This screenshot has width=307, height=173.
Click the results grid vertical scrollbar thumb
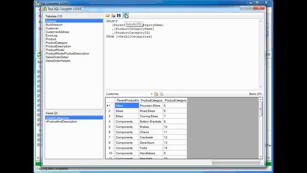click(x=260, y=109)
